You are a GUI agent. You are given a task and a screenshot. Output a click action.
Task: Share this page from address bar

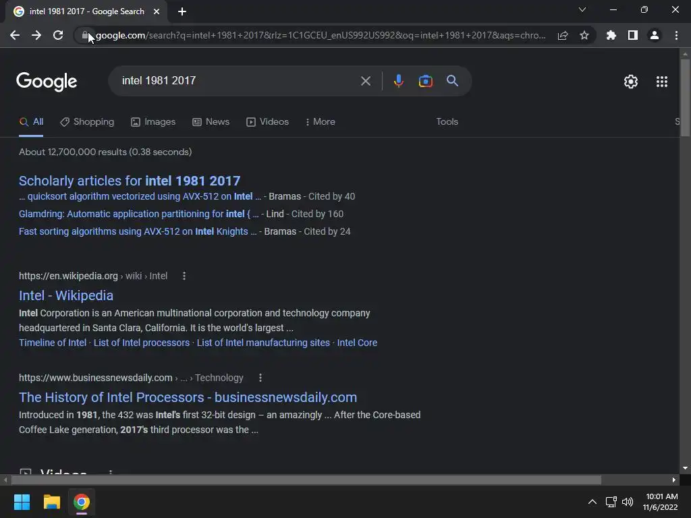[563, 35]
